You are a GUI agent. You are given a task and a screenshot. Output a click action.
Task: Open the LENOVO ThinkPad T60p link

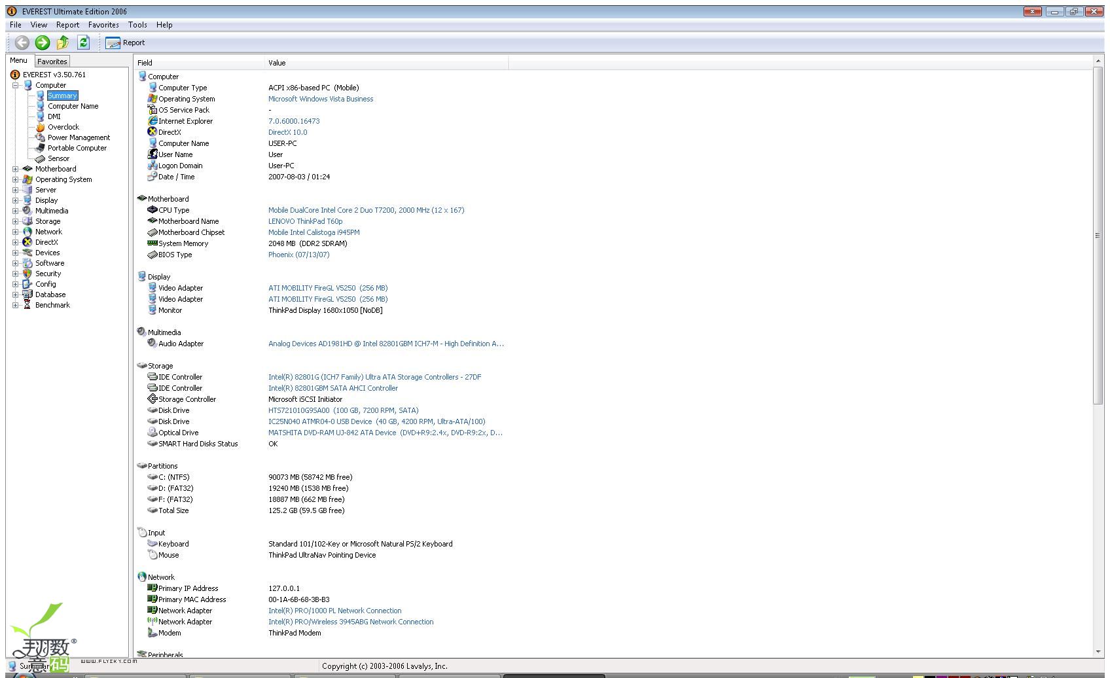(305, 221)
